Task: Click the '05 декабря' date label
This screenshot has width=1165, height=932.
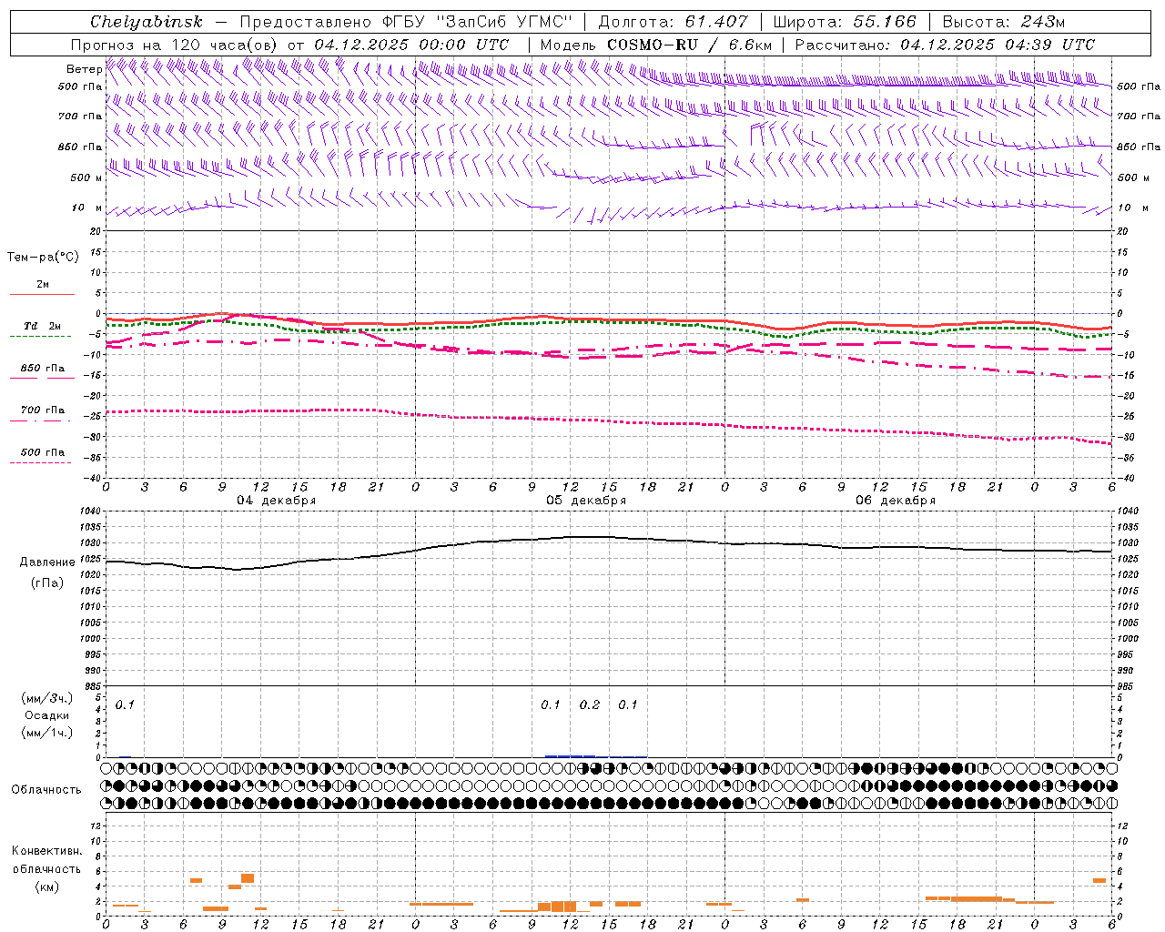Action: tap(586, 501)
